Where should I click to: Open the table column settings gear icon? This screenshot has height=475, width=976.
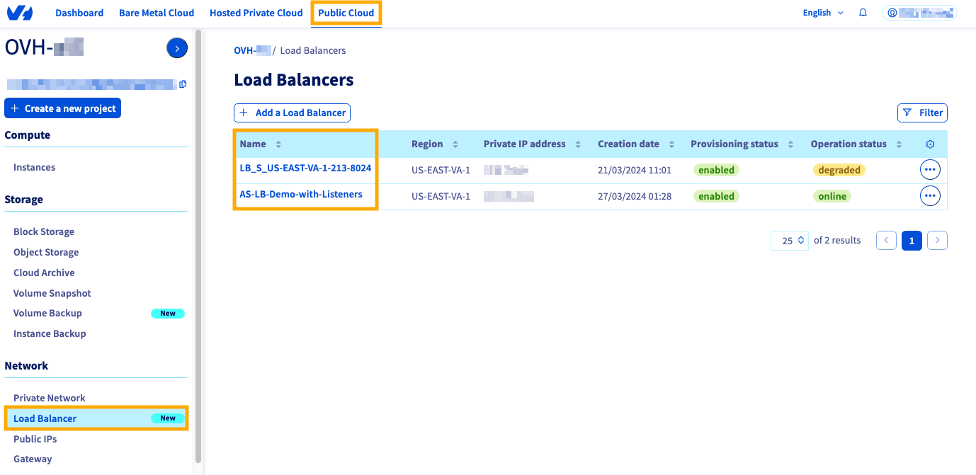click(930, 144)
